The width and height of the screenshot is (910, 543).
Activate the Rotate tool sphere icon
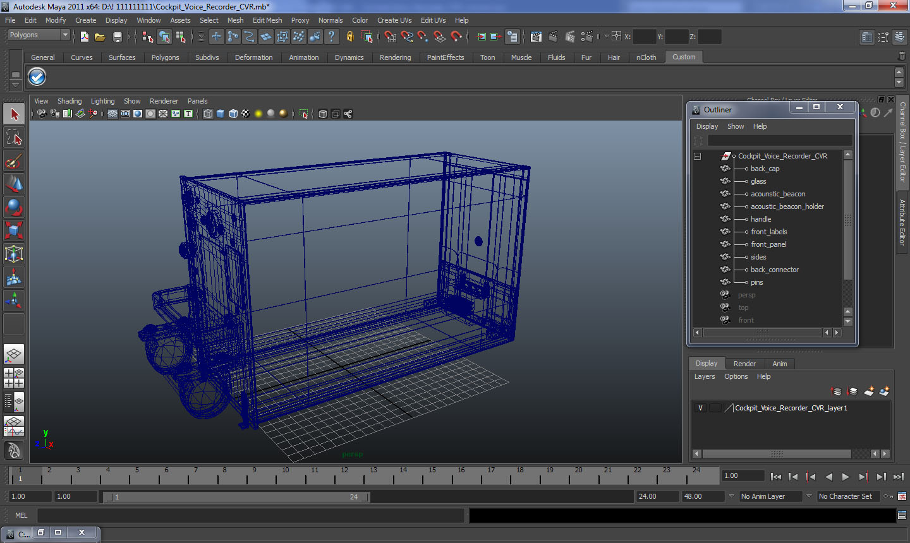coord(14,207)
